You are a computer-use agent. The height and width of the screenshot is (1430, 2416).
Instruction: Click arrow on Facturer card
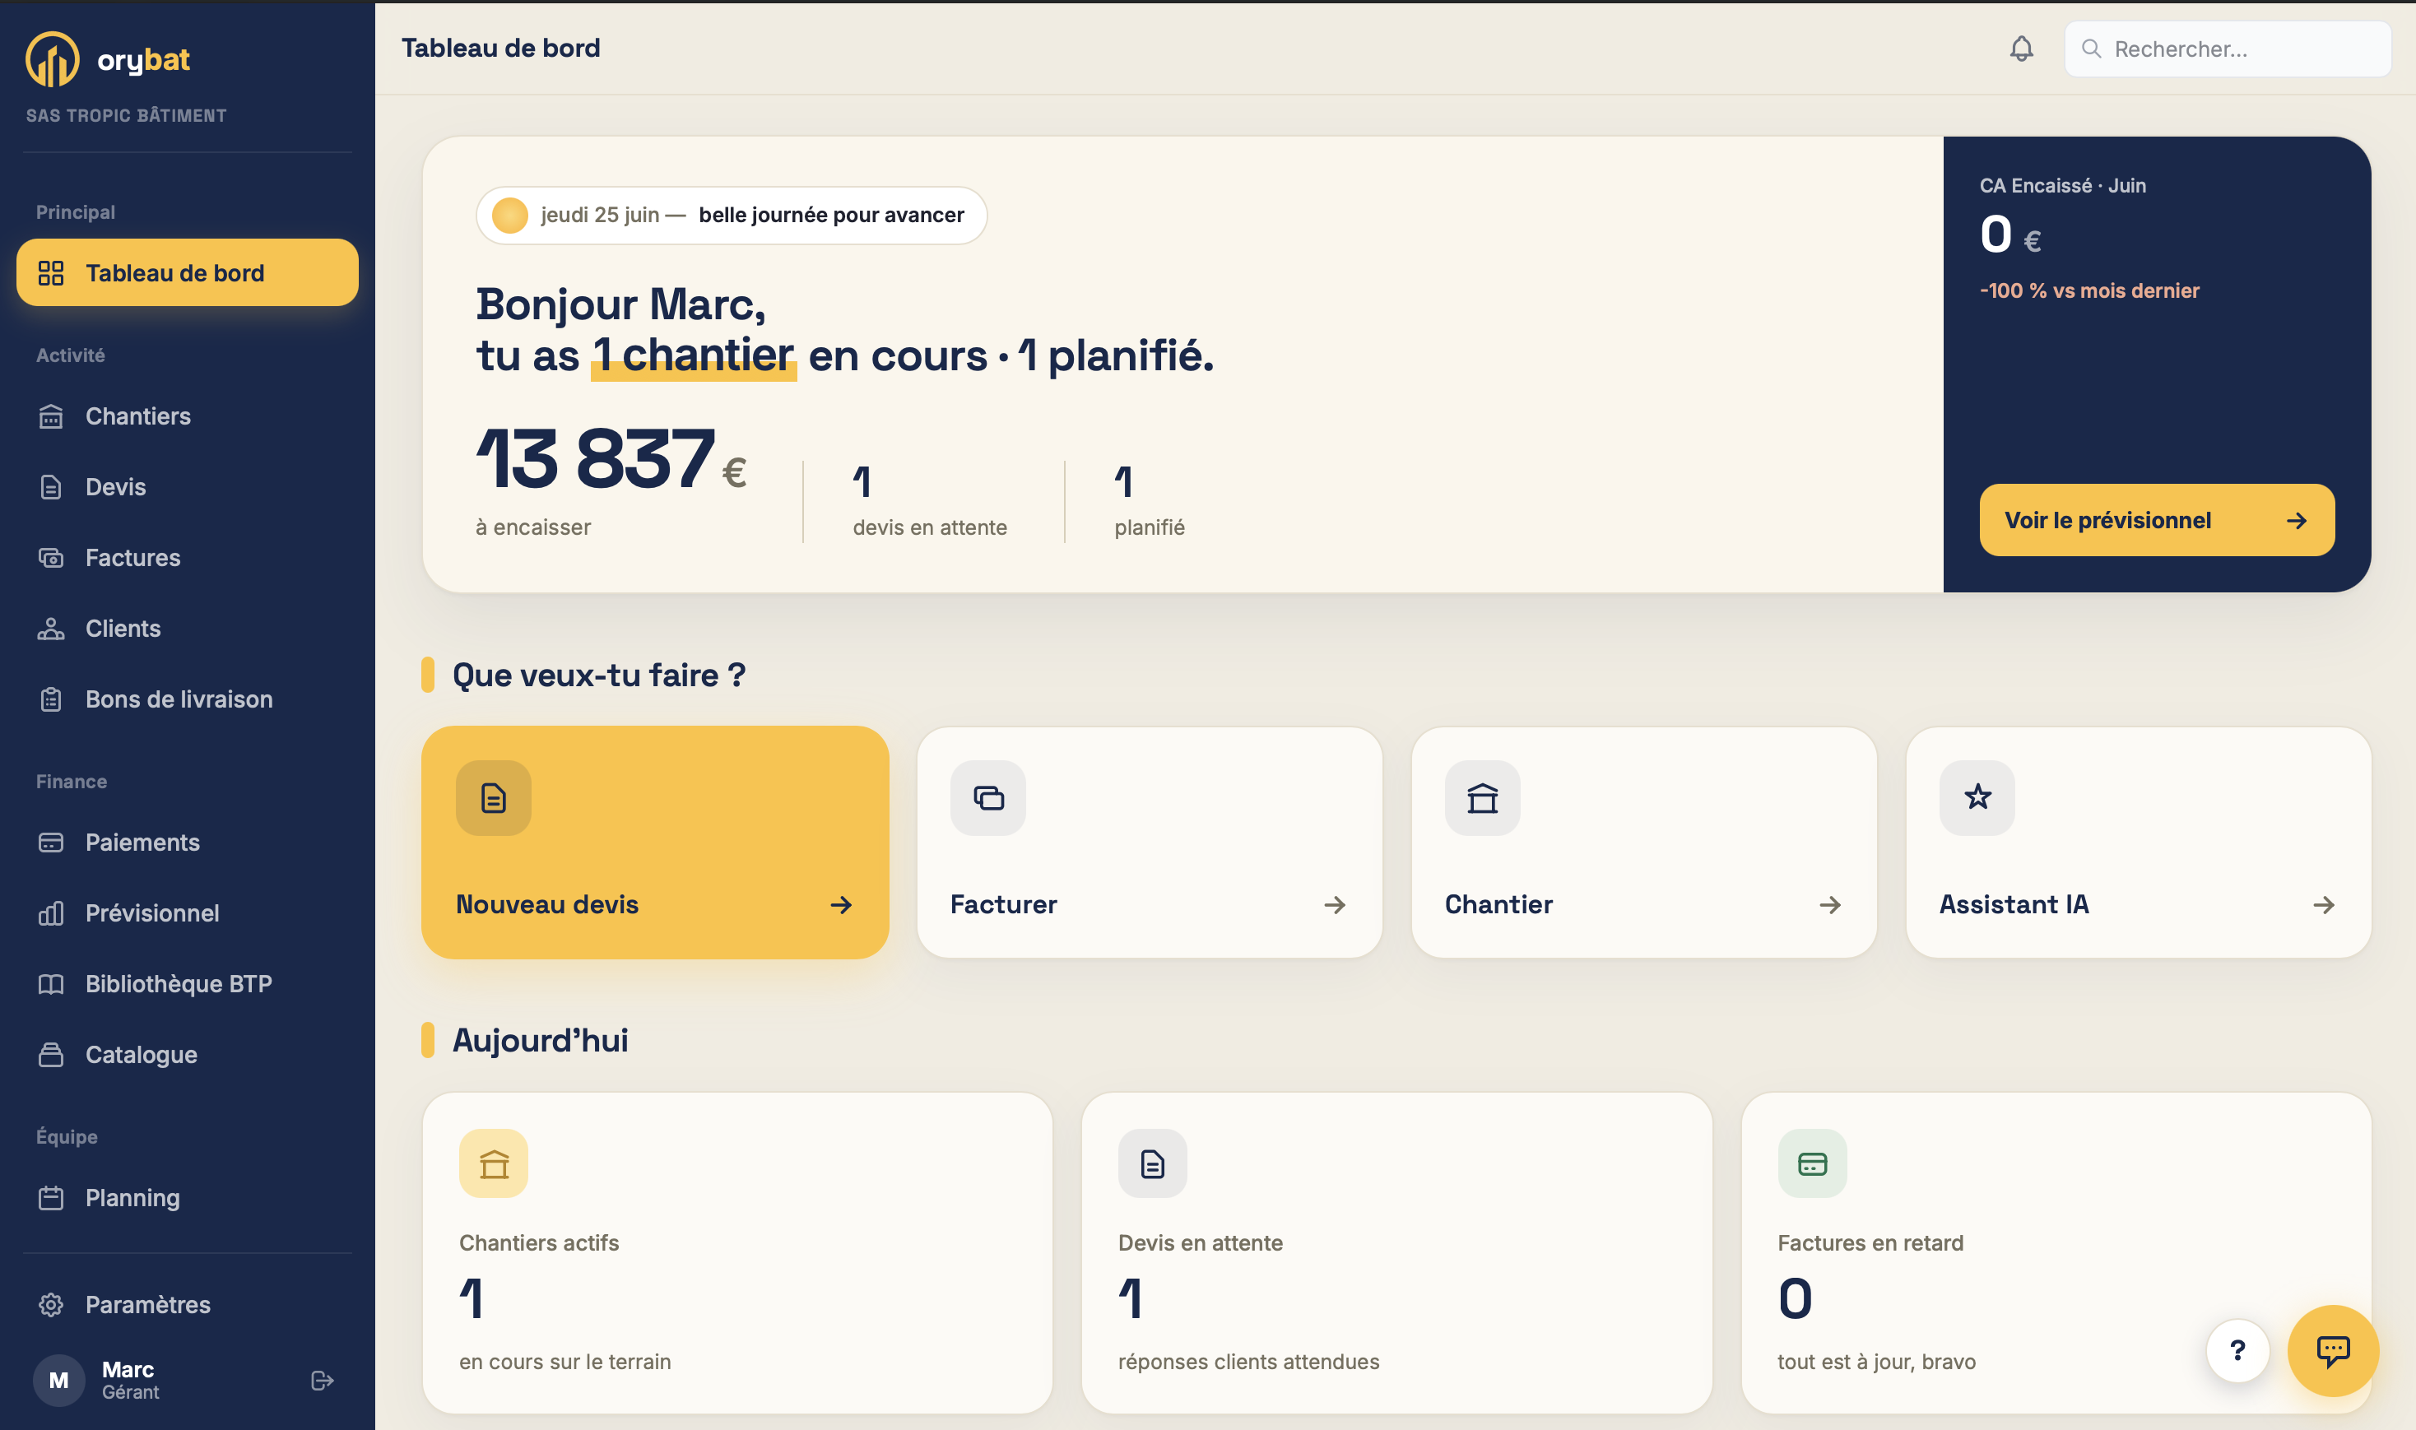pos(1335,904)
